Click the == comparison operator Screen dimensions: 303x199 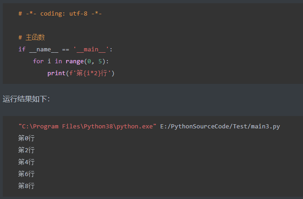(x=66, y=50)
